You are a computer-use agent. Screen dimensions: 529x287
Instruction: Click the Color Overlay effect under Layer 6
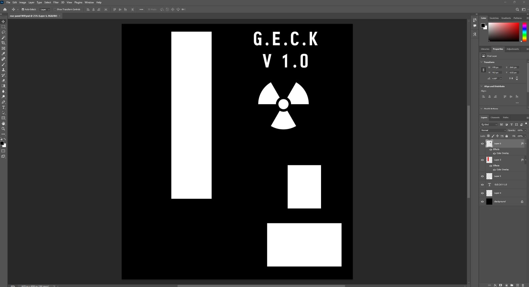[x=503, y=153]
